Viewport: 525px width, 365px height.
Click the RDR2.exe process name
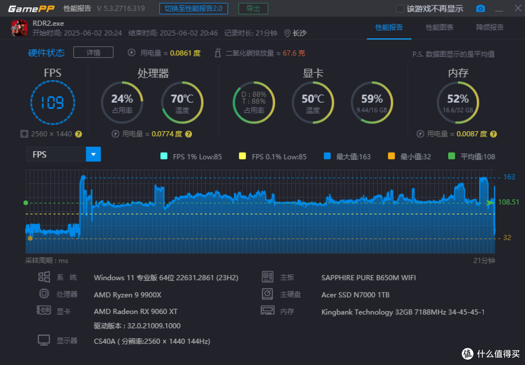click(48, 23)
